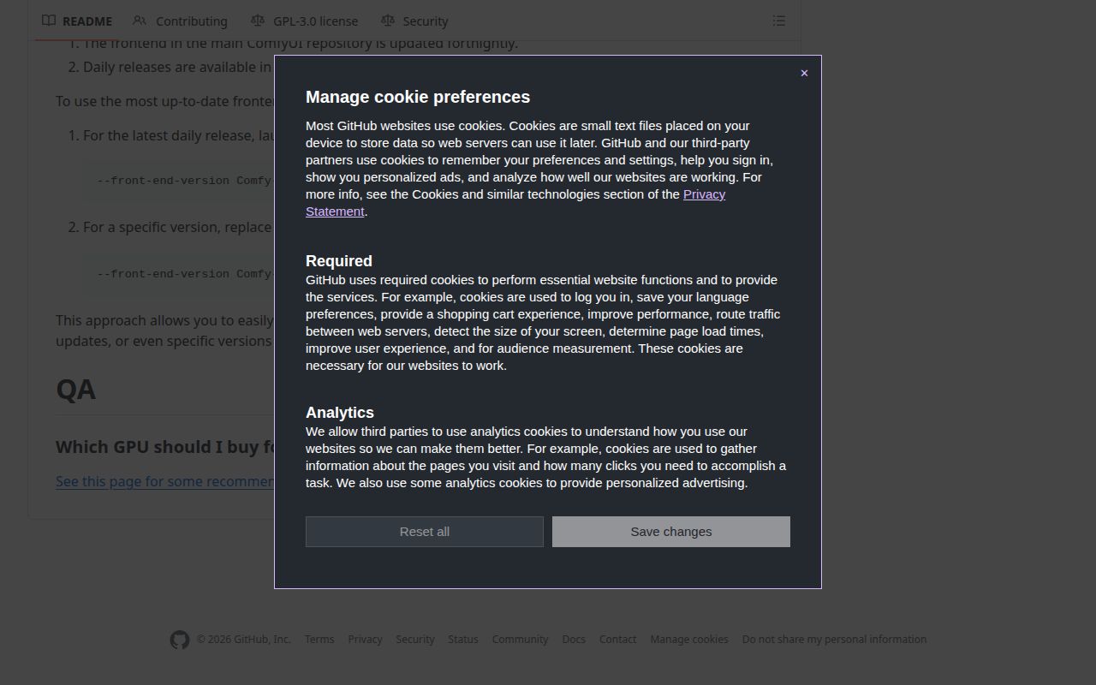The height and width of the screenshot is (685, 1096).
Task: Switch to the README tab
Action: pyautogui.click(x=77, y=21)
